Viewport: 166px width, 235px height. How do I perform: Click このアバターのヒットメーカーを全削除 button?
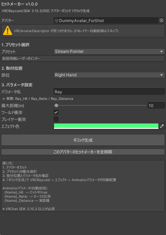pos(83,152)
